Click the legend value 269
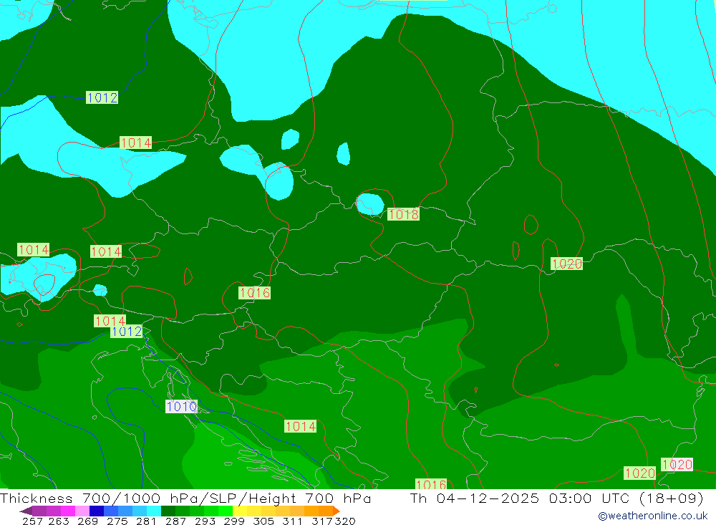This screenshot has width=716, height=525. click(x=87, y=521)
